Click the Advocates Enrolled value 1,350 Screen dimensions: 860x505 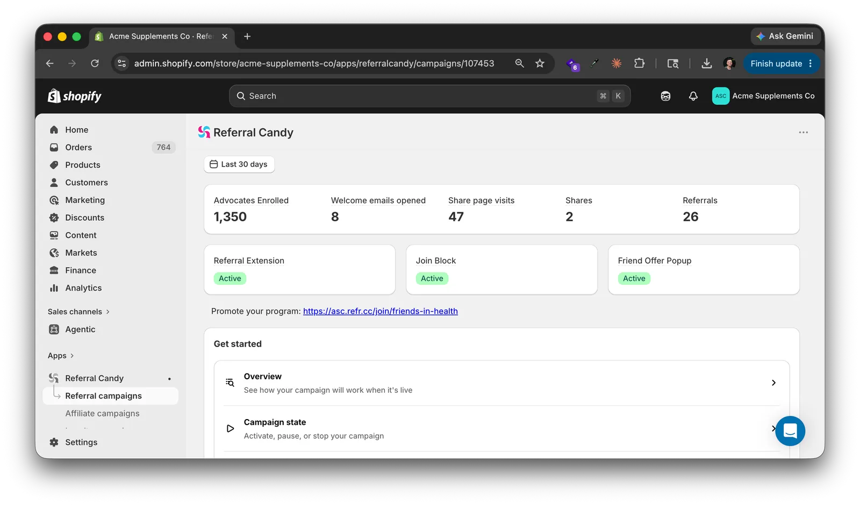(230, 217)
